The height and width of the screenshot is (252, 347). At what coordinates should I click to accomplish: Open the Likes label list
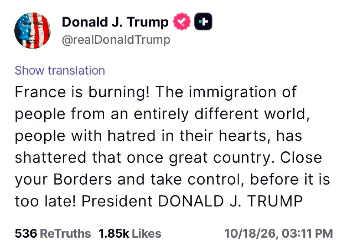point(147,233)
